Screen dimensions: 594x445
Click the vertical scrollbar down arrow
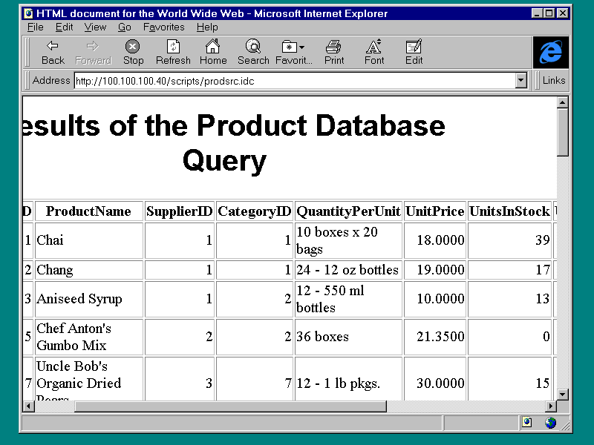tap(563, 394)
